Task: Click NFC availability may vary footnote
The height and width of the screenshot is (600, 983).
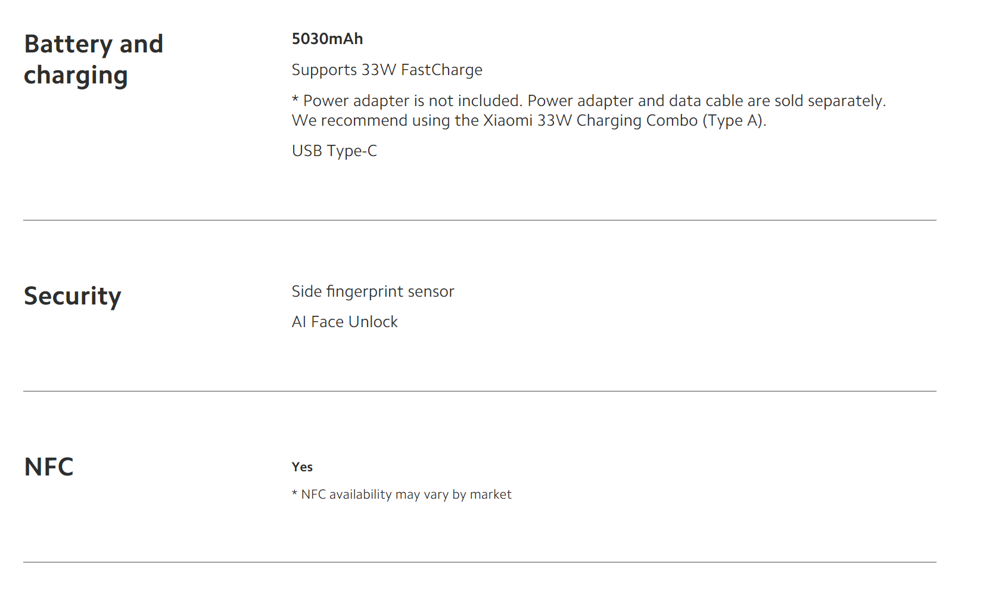Action: tap(402, 495)
